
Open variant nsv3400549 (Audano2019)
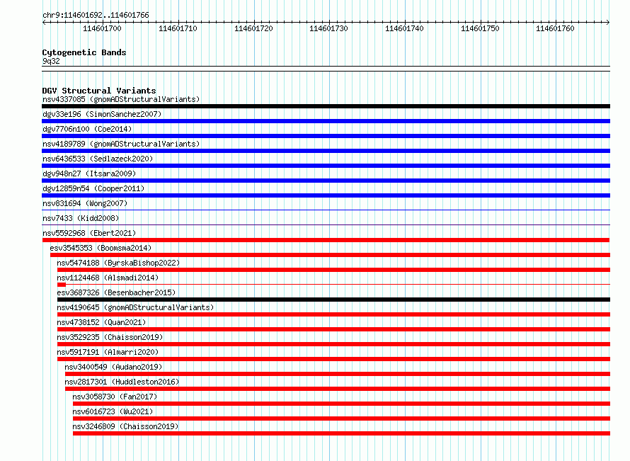pyautogui.click(x=113, y=367)
